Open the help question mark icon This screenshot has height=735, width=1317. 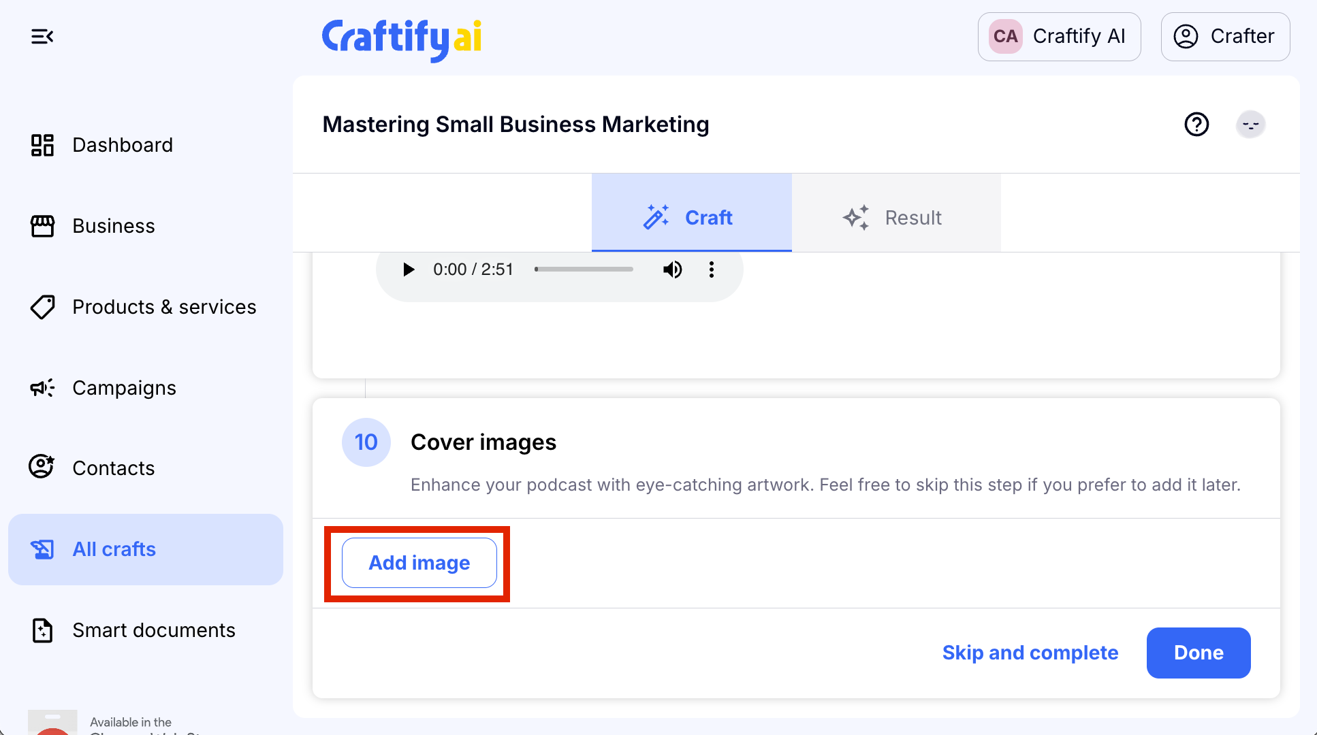coord(1196,125)
